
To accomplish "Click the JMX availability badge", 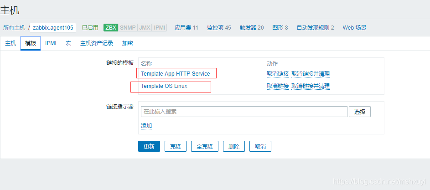I will click(x=145, y=28).
